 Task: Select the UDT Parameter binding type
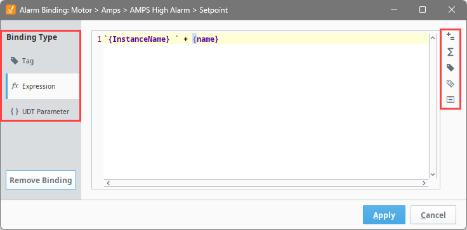[43, 112]
